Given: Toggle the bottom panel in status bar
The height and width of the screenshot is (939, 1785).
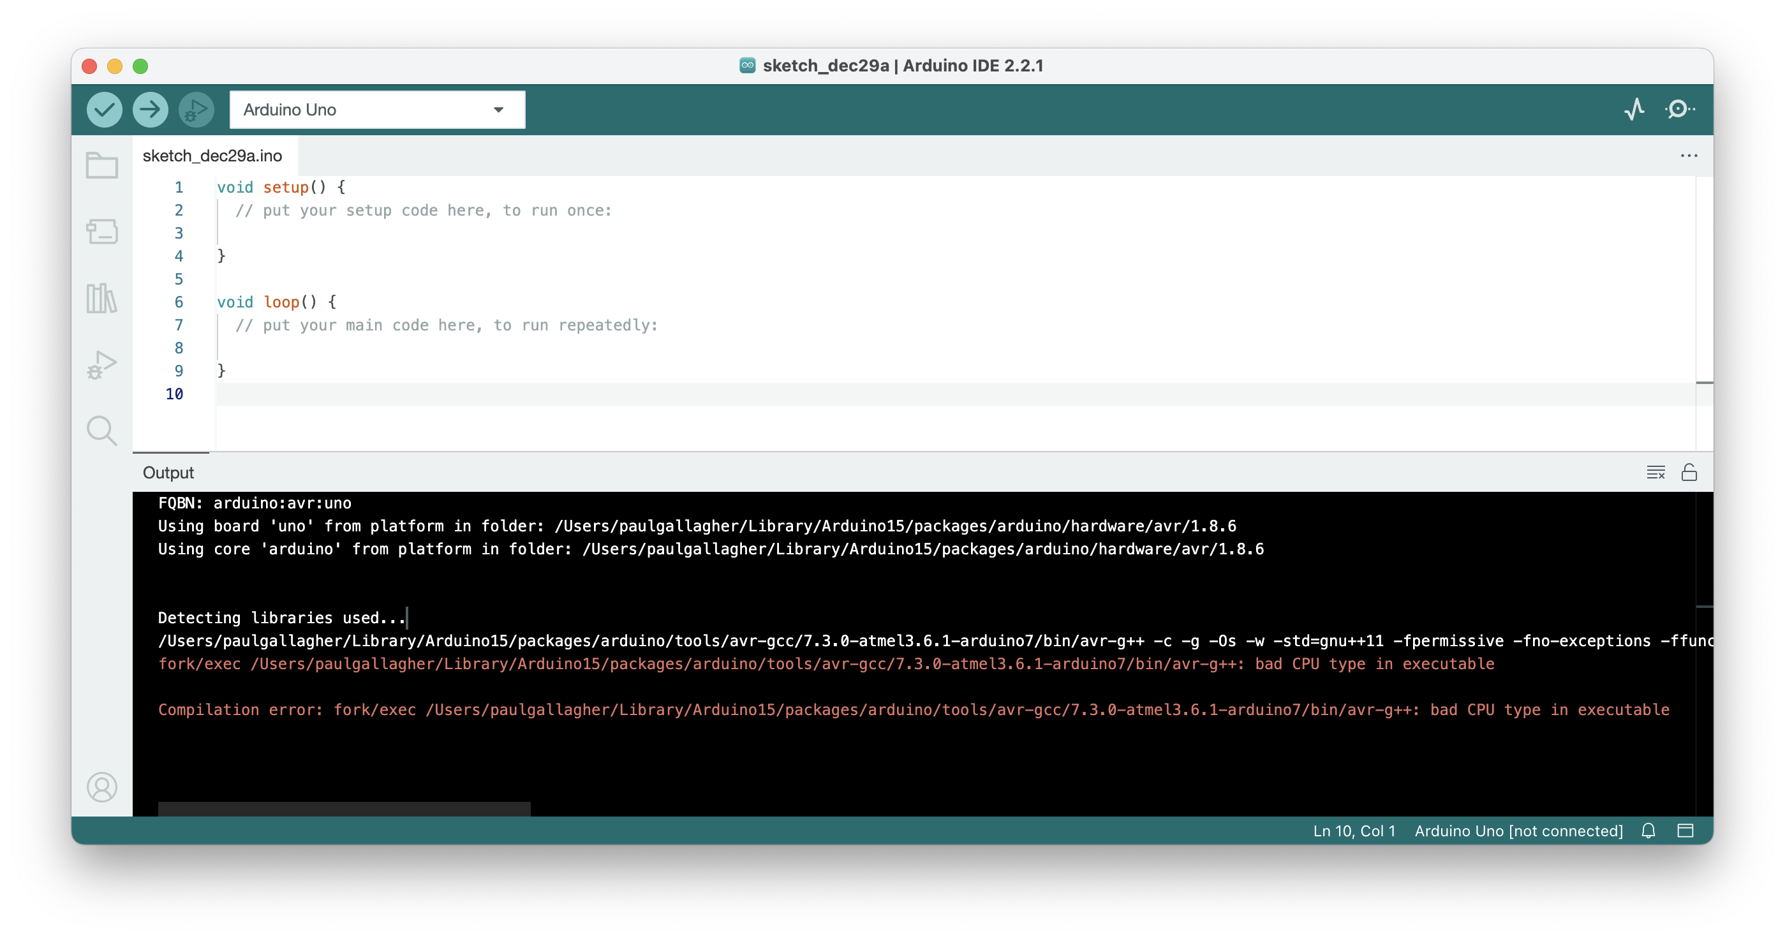Looking at the screenshot, I should [x=1685, y=830].
